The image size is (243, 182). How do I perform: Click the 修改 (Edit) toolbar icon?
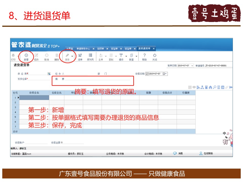coord(36,56)
